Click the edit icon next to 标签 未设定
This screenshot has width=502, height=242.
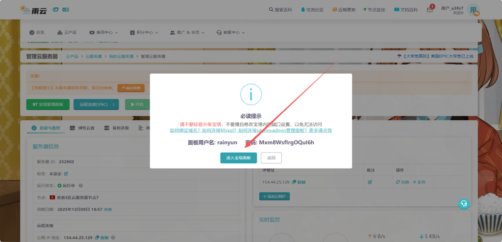coord(66,174)
